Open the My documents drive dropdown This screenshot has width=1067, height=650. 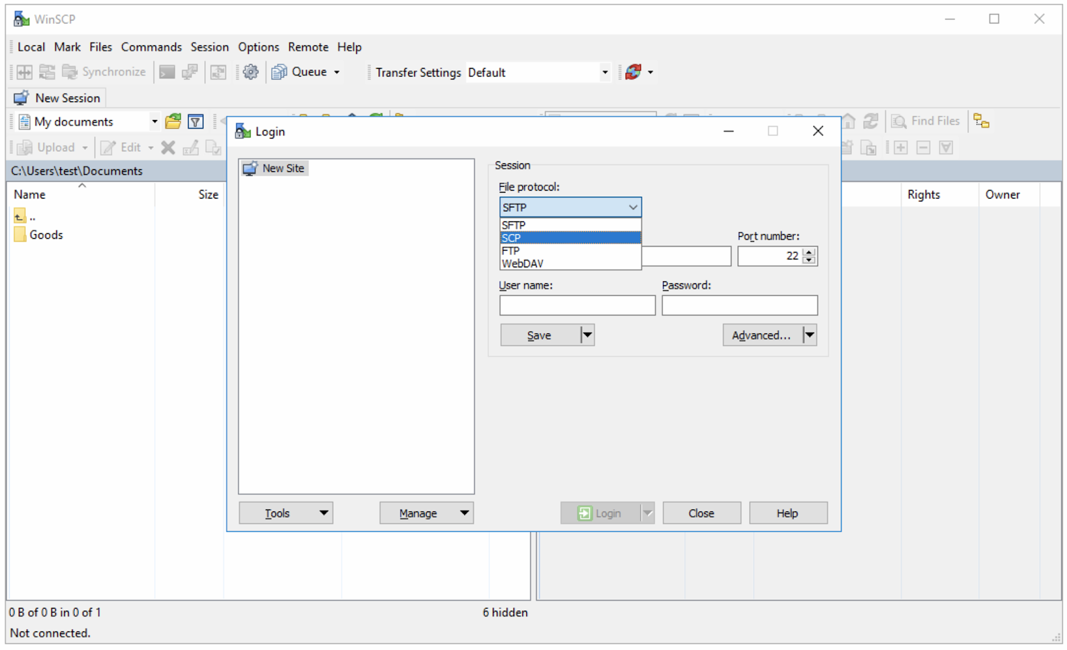pyautogui.click(x=154, y=121)
